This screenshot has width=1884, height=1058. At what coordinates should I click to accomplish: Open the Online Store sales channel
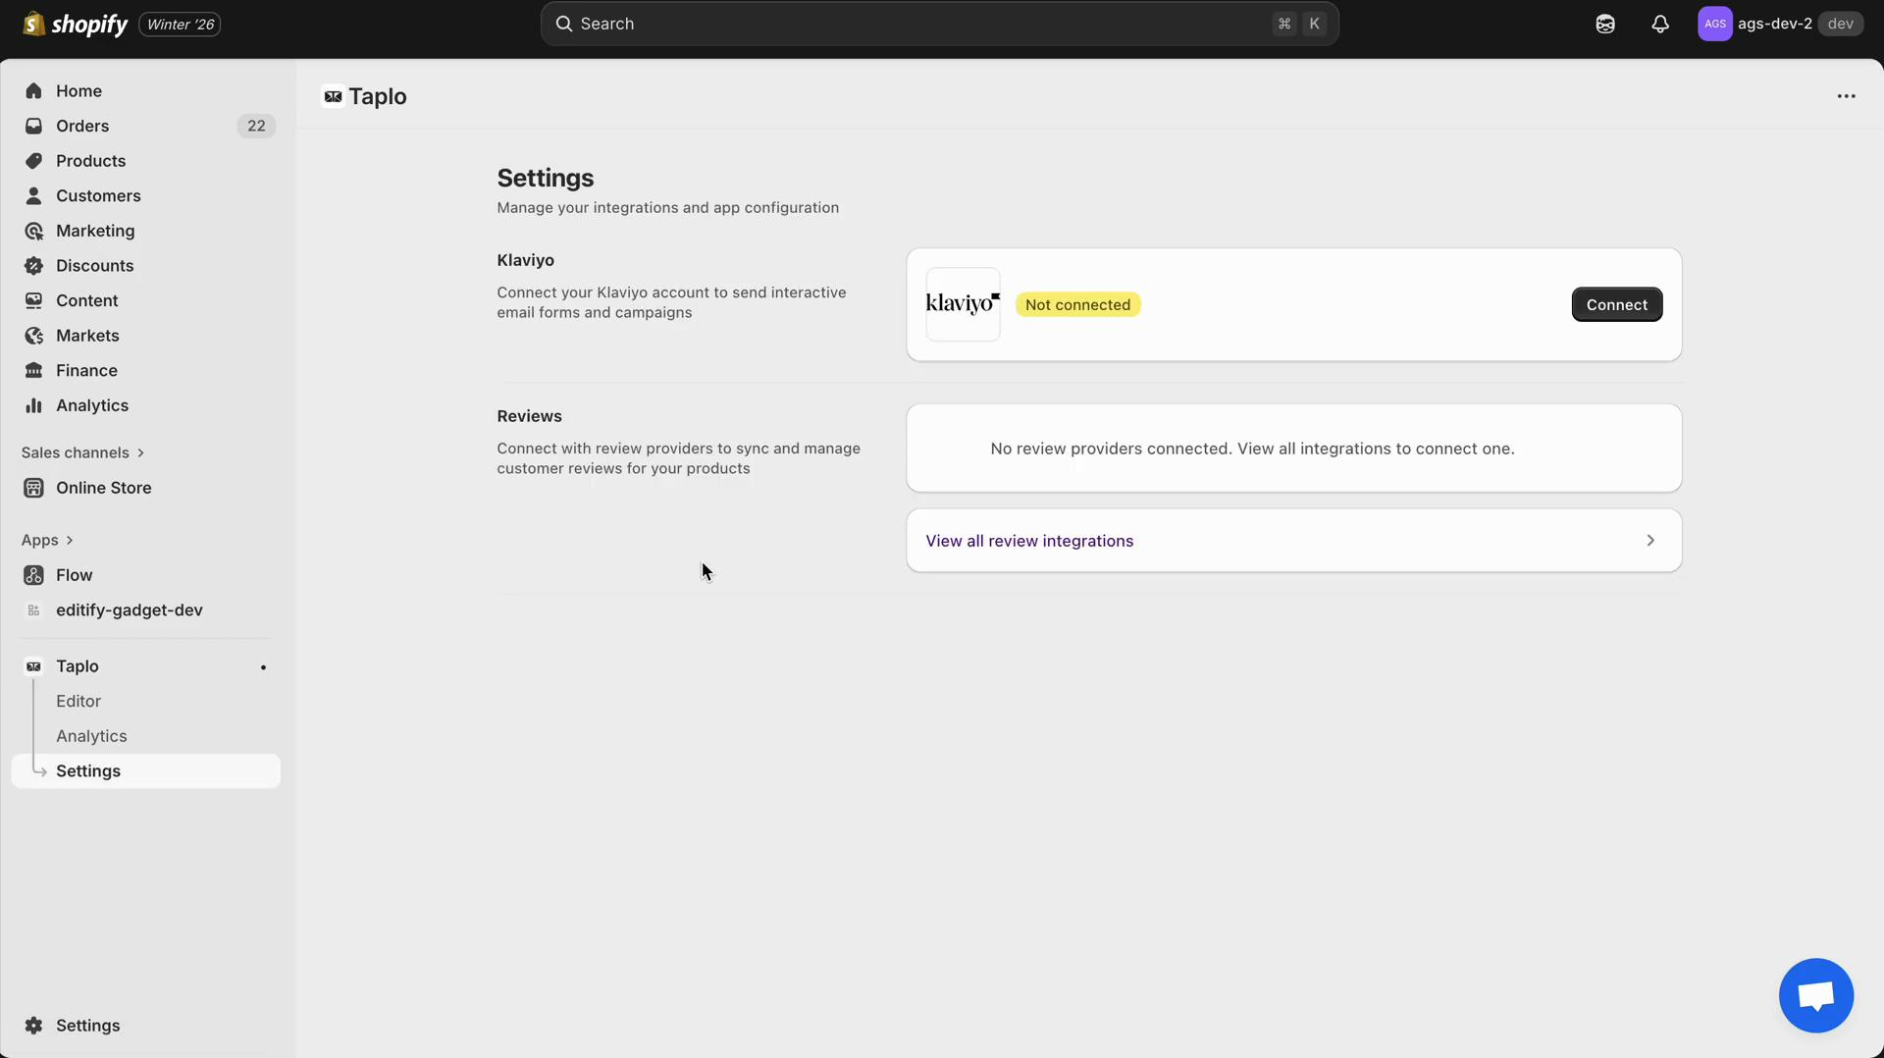coord(102,487)
